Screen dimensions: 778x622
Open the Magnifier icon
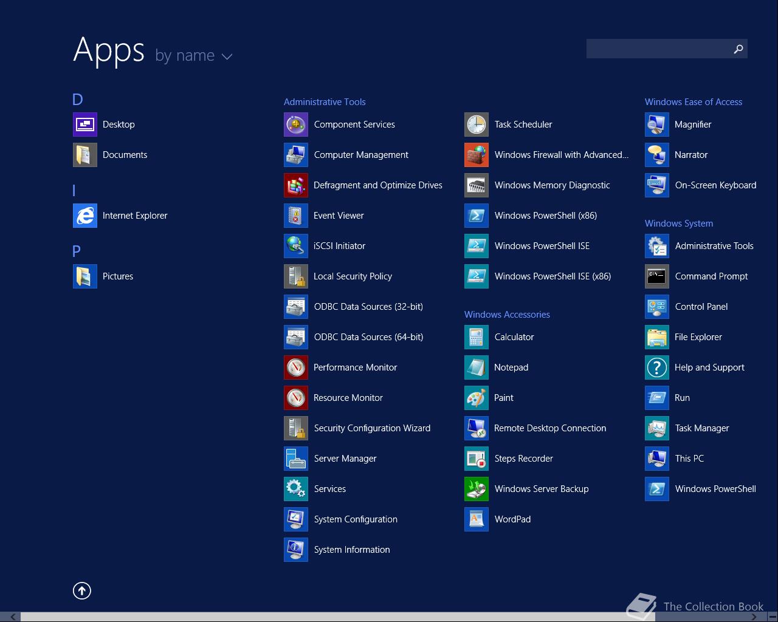coord(657,125)
